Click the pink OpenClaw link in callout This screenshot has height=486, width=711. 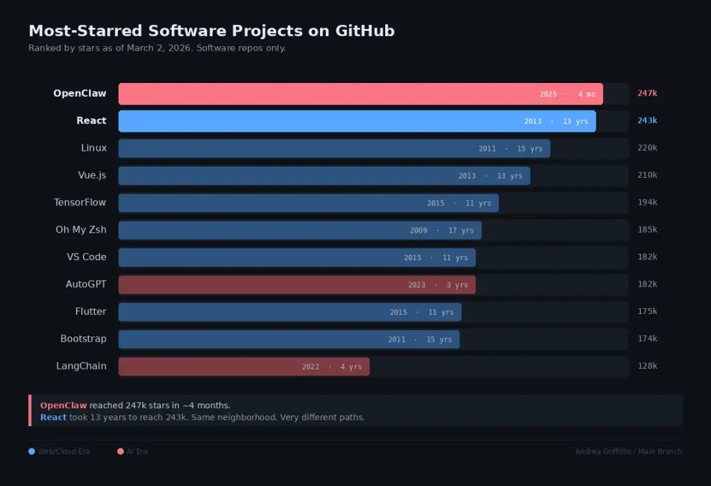[x=63, y=406]
